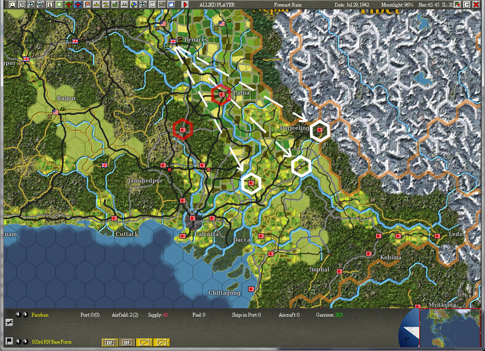Click the green-red flag icon top right
The image size is (485, 351).
pyautogui.click(x=457, y=4)
